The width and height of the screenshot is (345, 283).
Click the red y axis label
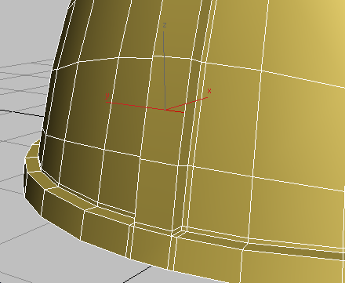[x=107, y=96]
